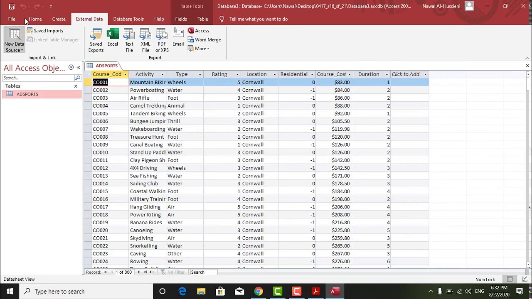Viewport: 532px width, 299px height.
Task: Open the More export options dropdown
Action: click(x=199, y=49)
